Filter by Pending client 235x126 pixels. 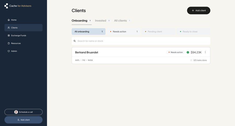(x=158, y=32)
